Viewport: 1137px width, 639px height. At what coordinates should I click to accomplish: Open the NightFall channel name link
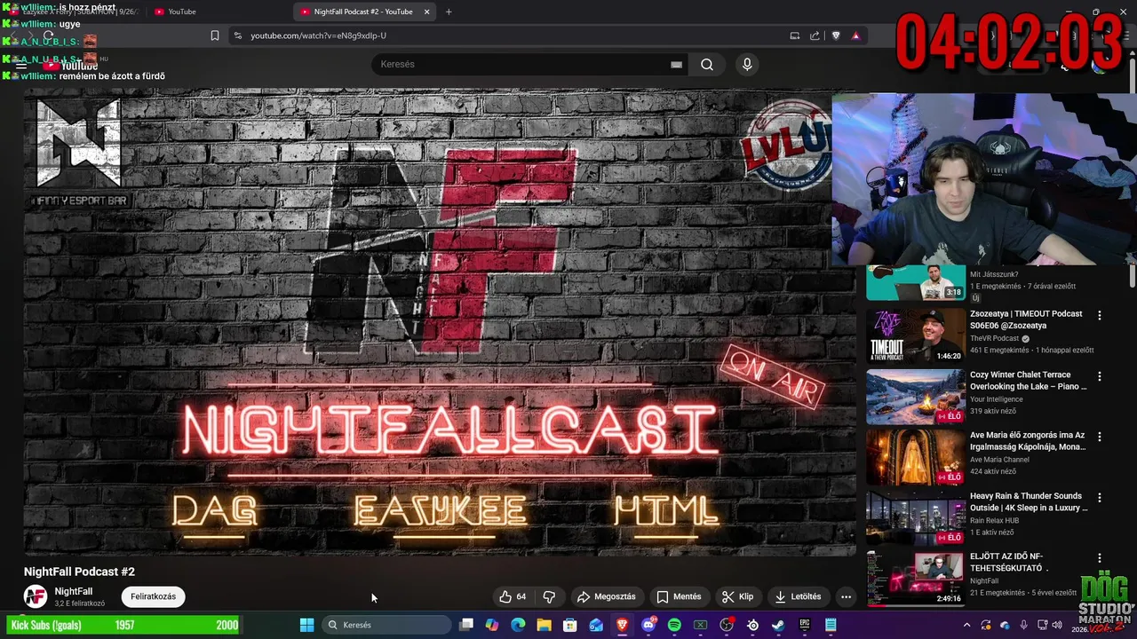pyautogui.click(x=74, y=591)
